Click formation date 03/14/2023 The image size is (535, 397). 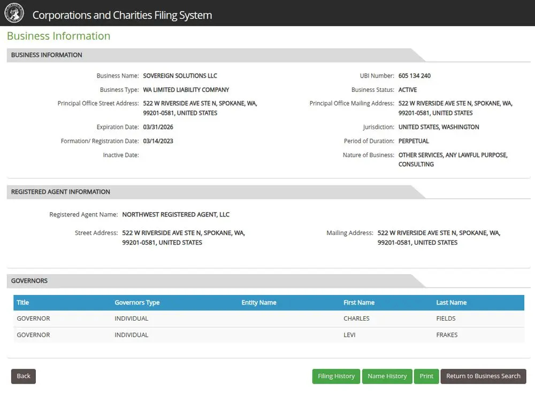point(158,141)
